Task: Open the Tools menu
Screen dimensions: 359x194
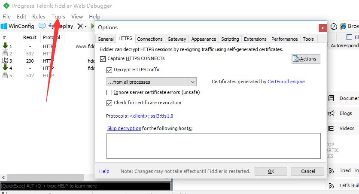Action: 58,16
